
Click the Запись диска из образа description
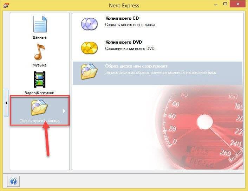161,72
